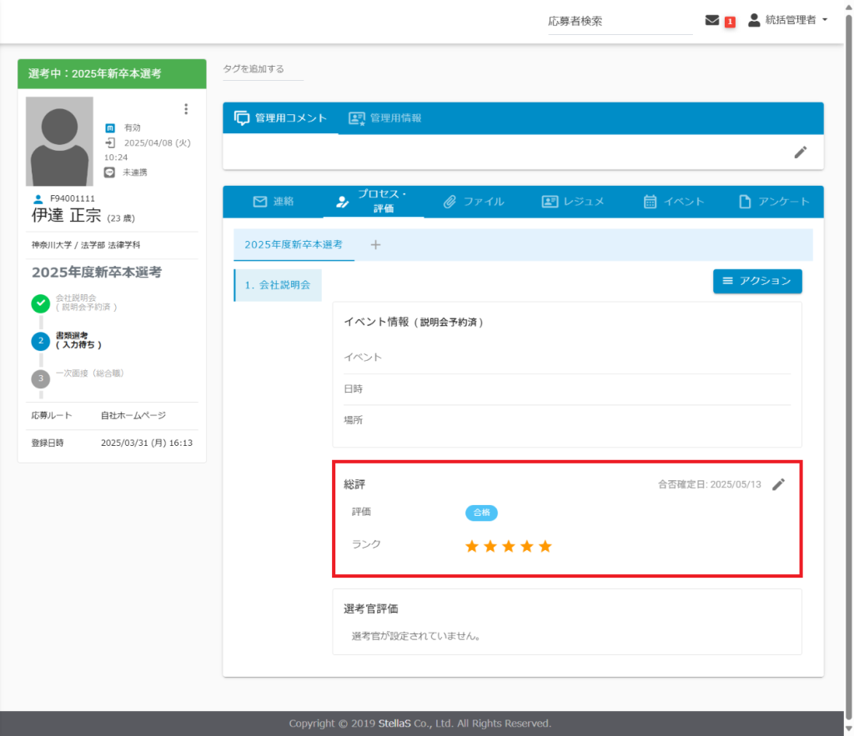Add a new selection with plus icon
Viewport: 854px width, 736px height.
click(375, 245)
